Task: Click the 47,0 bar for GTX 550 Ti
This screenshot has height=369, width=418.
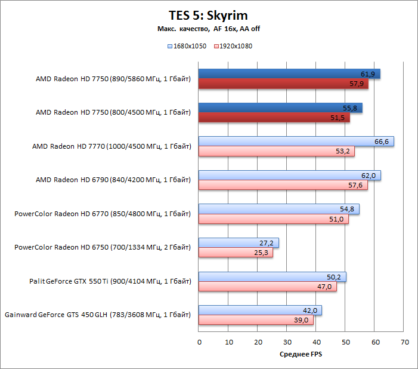Action: click(267, 287)
